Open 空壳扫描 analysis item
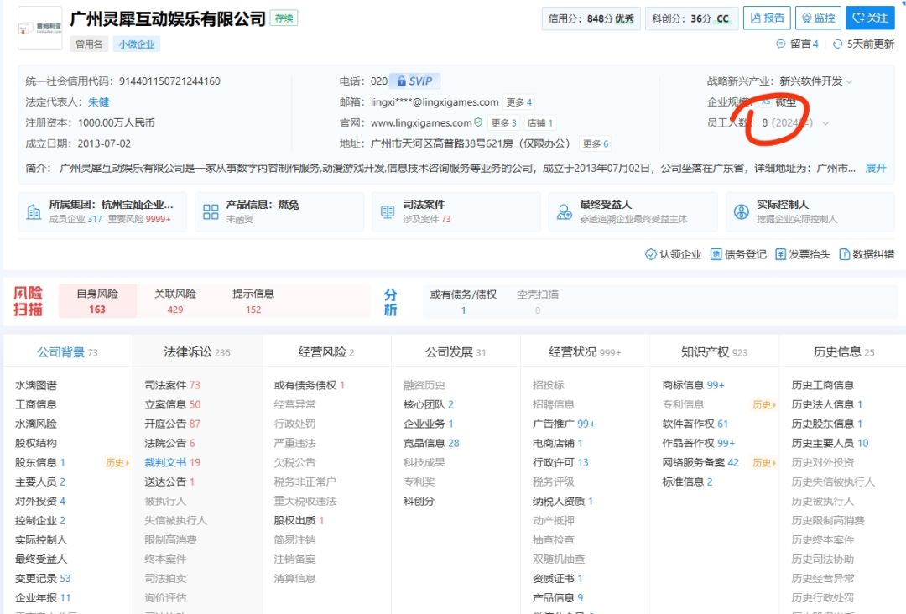This screenshot has height=614, width=906. tap(538, 301)
